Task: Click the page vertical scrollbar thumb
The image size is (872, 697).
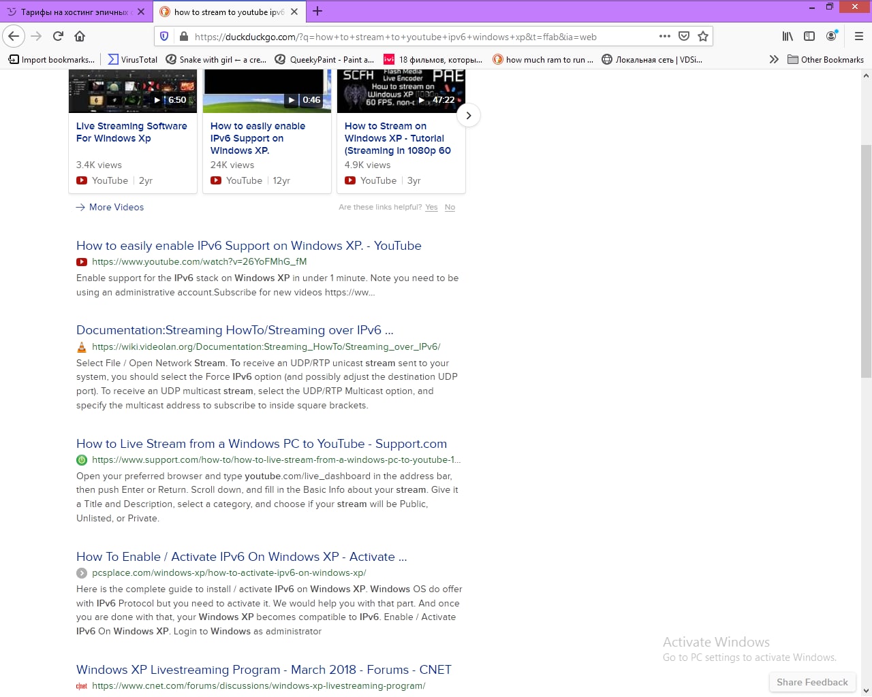Action: coord(866,261)
